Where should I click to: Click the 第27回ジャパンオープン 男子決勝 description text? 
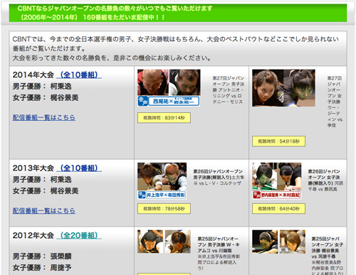[x=229, y=90]
